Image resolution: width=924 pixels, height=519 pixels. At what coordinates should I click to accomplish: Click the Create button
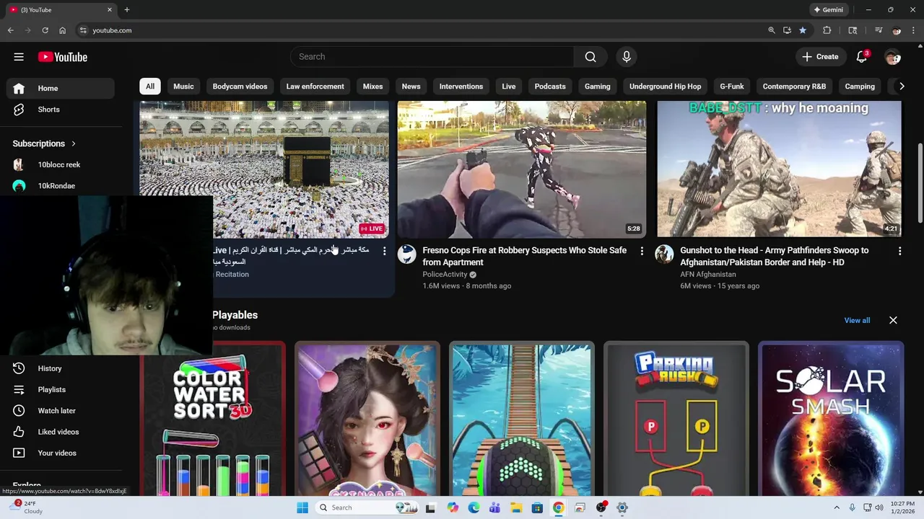(821, 57)
